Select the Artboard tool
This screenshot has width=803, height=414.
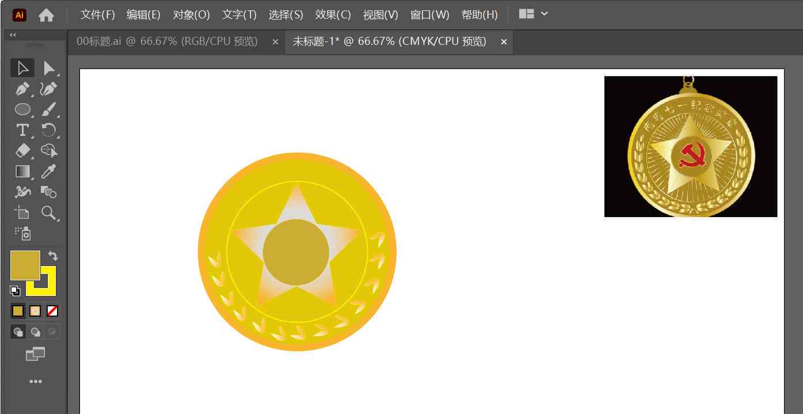point(22,212)
